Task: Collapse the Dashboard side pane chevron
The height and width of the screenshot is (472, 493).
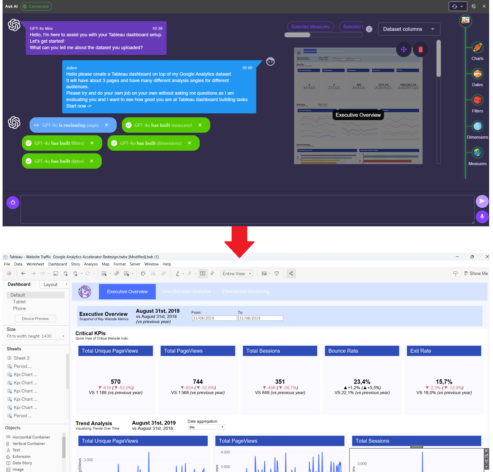Action: [66, 284]
